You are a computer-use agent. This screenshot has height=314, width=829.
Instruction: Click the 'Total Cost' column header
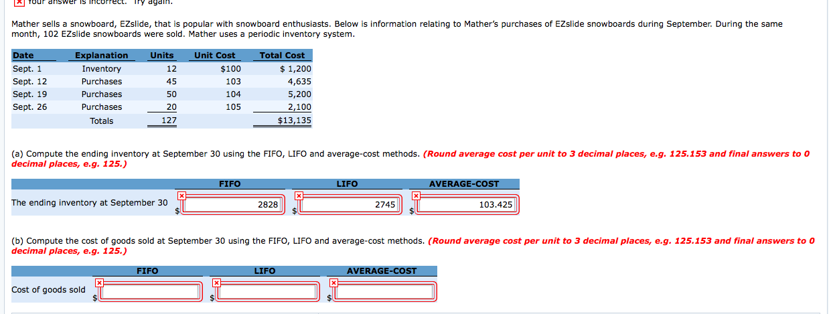282,56
